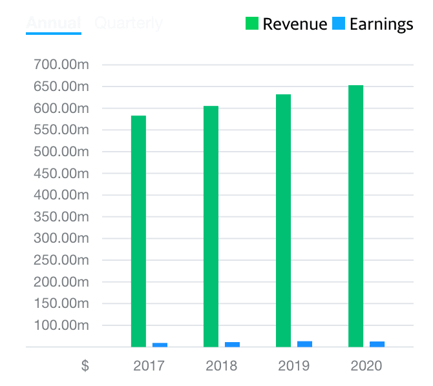Image resolution: width=433 pixels, height=386 pixels.
Task: Select the 2020 green revenue bar
Action: 355,216
